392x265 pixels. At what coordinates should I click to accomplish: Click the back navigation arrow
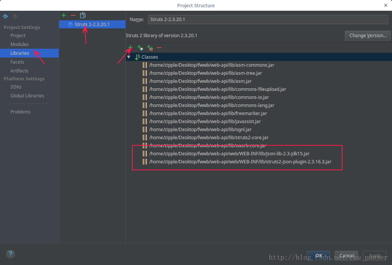[x=5, y=16]
